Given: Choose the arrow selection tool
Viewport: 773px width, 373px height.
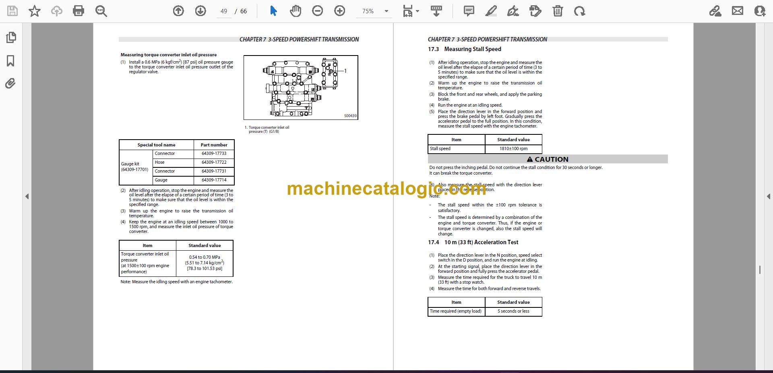Looking at the screenshot, I should click(273, 11).
